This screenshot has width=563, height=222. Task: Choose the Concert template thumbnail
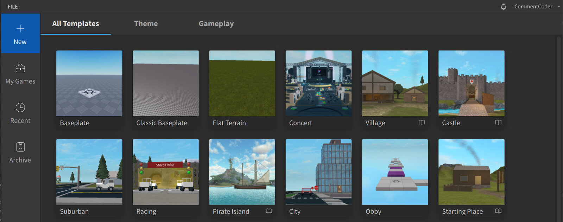[318, 83]
